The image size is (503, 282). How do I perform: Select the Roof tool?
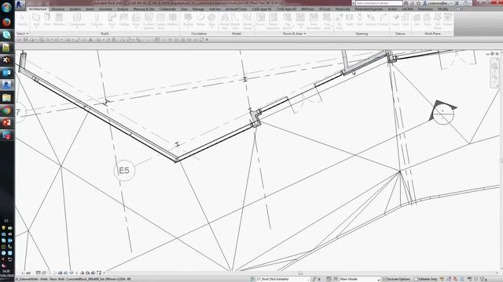112,19
